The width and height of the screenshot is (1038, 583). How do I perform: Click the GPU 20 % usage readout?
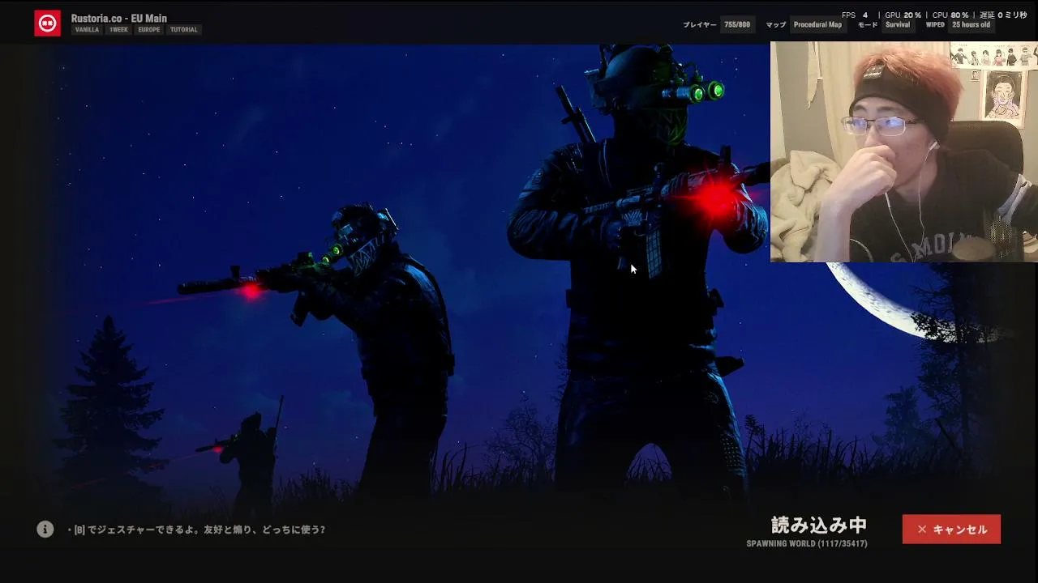pos(903,15)
